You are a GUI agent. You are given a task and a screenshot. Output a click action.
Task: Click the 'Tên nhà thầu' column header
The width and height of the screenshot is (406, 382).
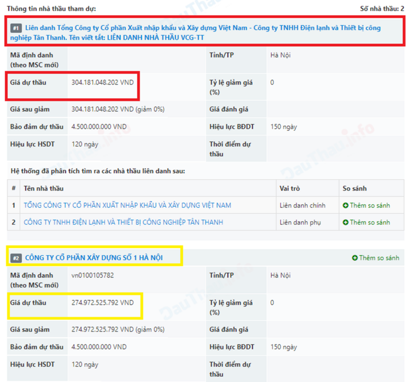[x=44, y=189]
